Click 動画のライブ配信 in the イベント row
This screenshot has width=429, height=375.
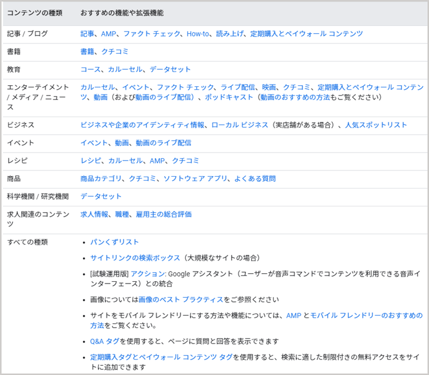(x=164, y=143)
